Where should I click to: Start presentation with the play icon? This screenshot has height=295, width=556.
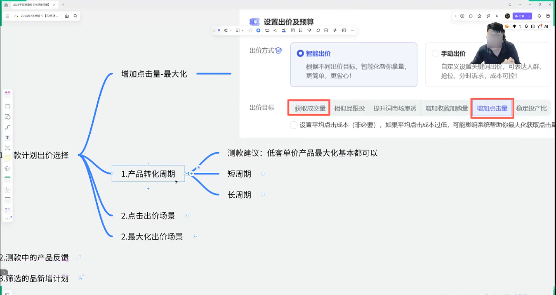pyautogui.click(x=462, y=16)
